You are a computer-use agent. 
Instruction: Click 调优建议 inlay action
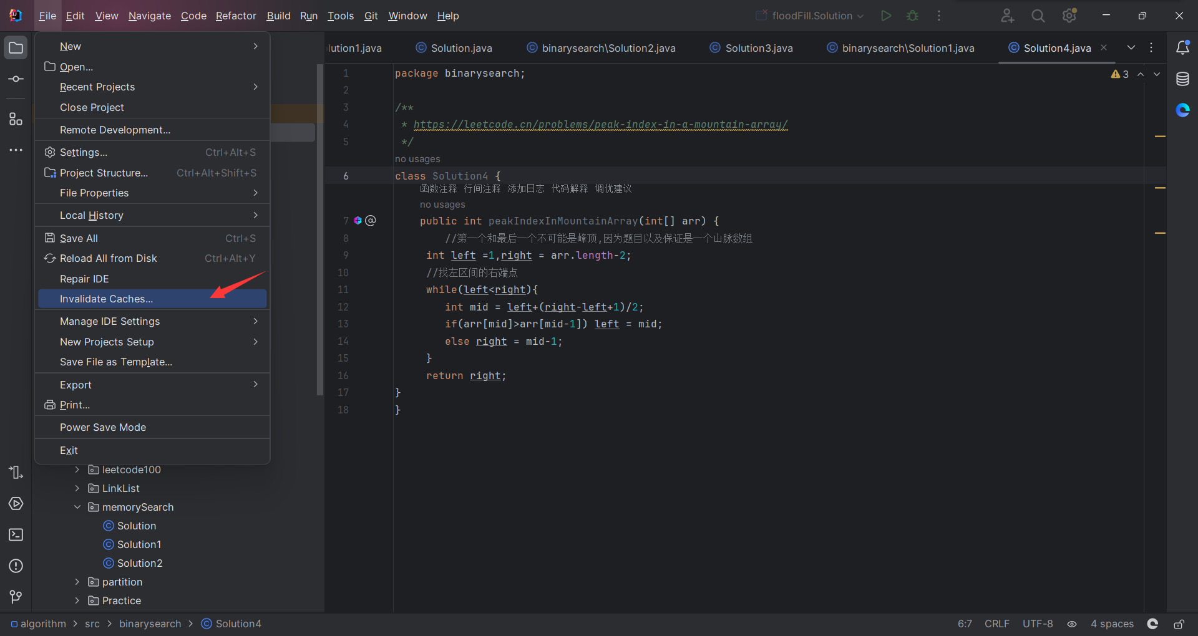click(x=613, y=188)
